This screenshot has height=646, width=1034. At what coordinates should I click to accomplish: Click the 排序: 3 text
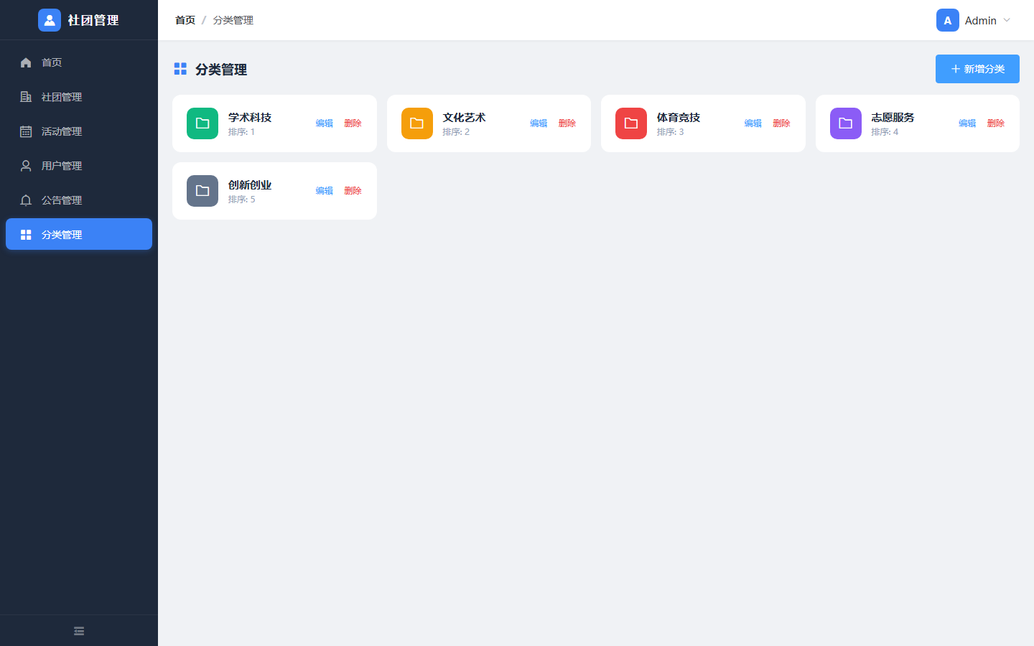tap(670, 132)
